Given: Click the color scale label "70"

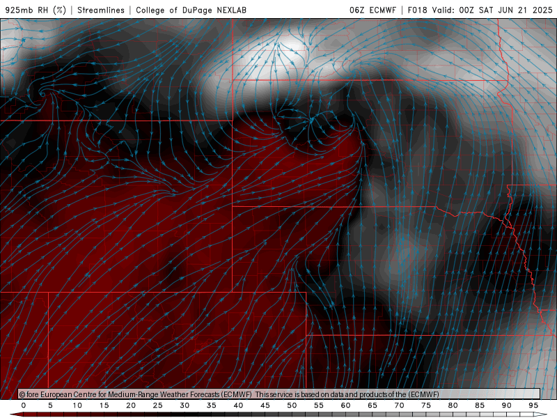Looking at the screenshot, I should (399, 405).
